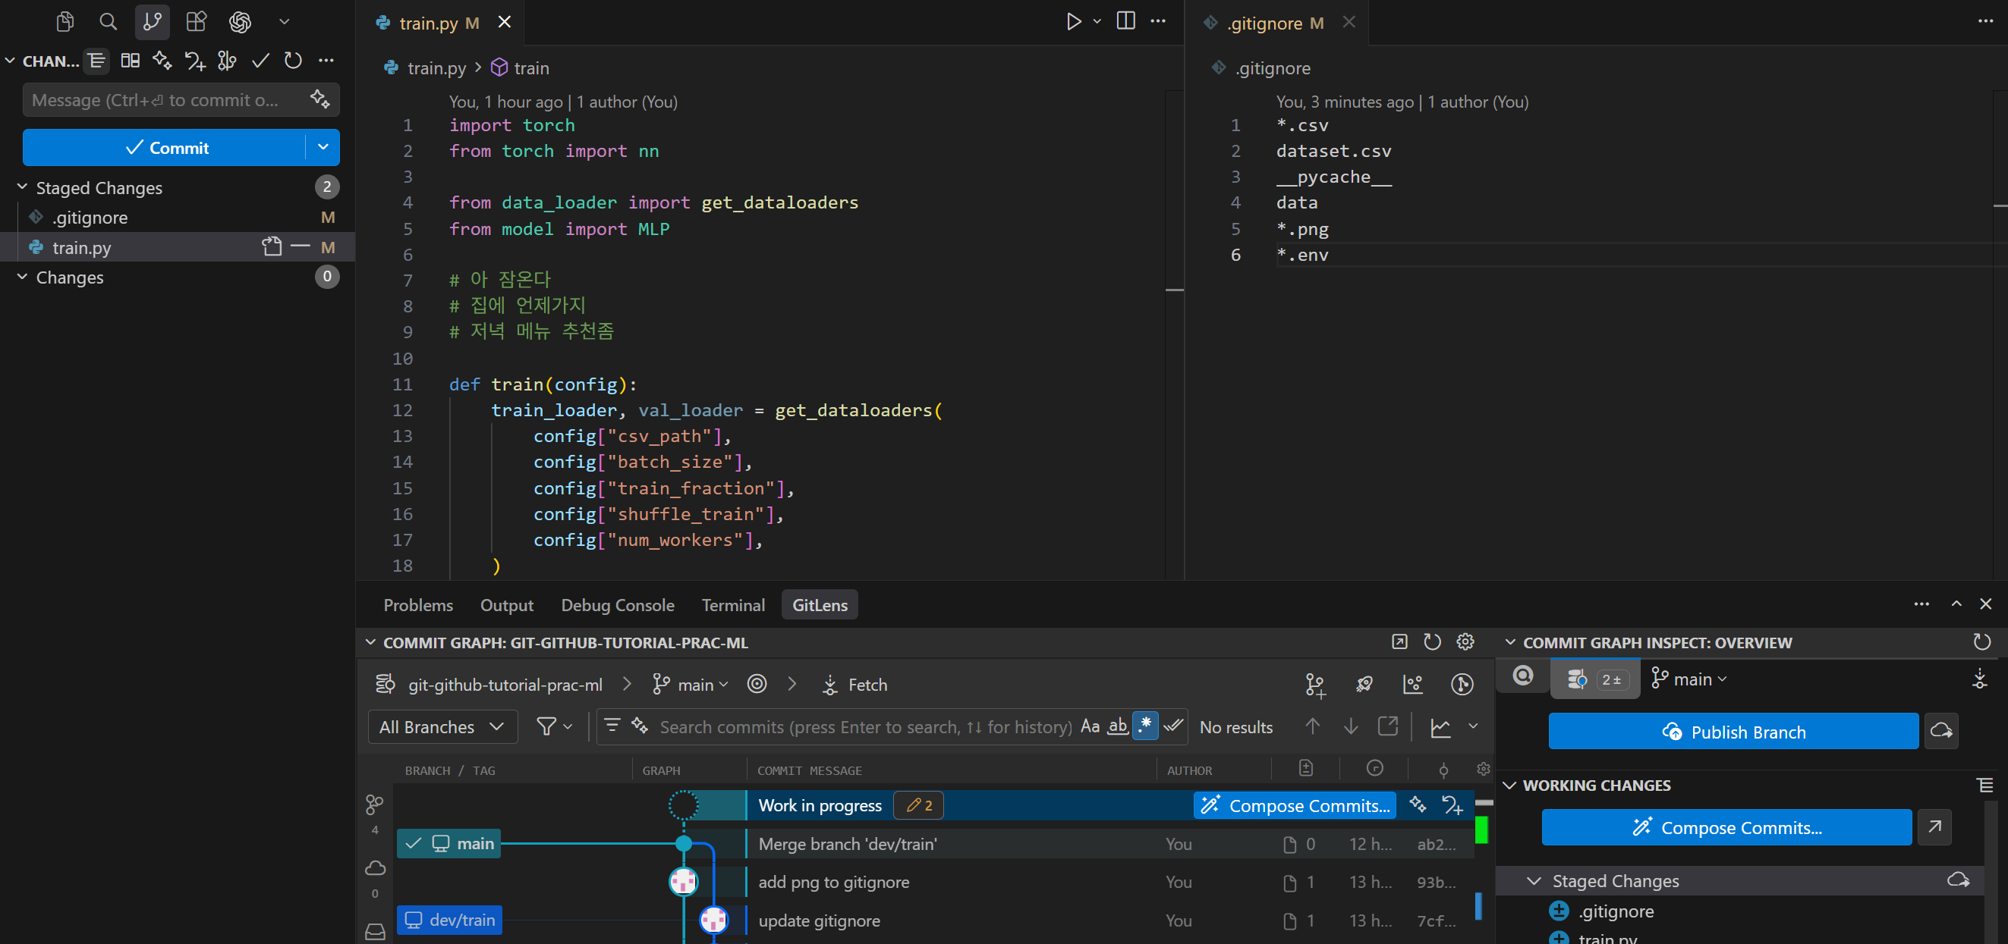Open the Extensions view icon
Viewport: 2008px width, 944px height.
[x=196, y=22]
